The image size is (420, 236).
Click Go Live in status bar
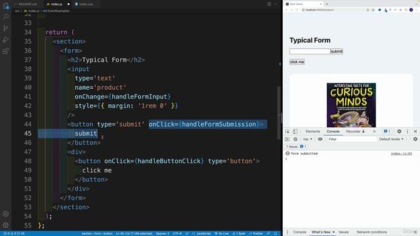pos(222,233)
